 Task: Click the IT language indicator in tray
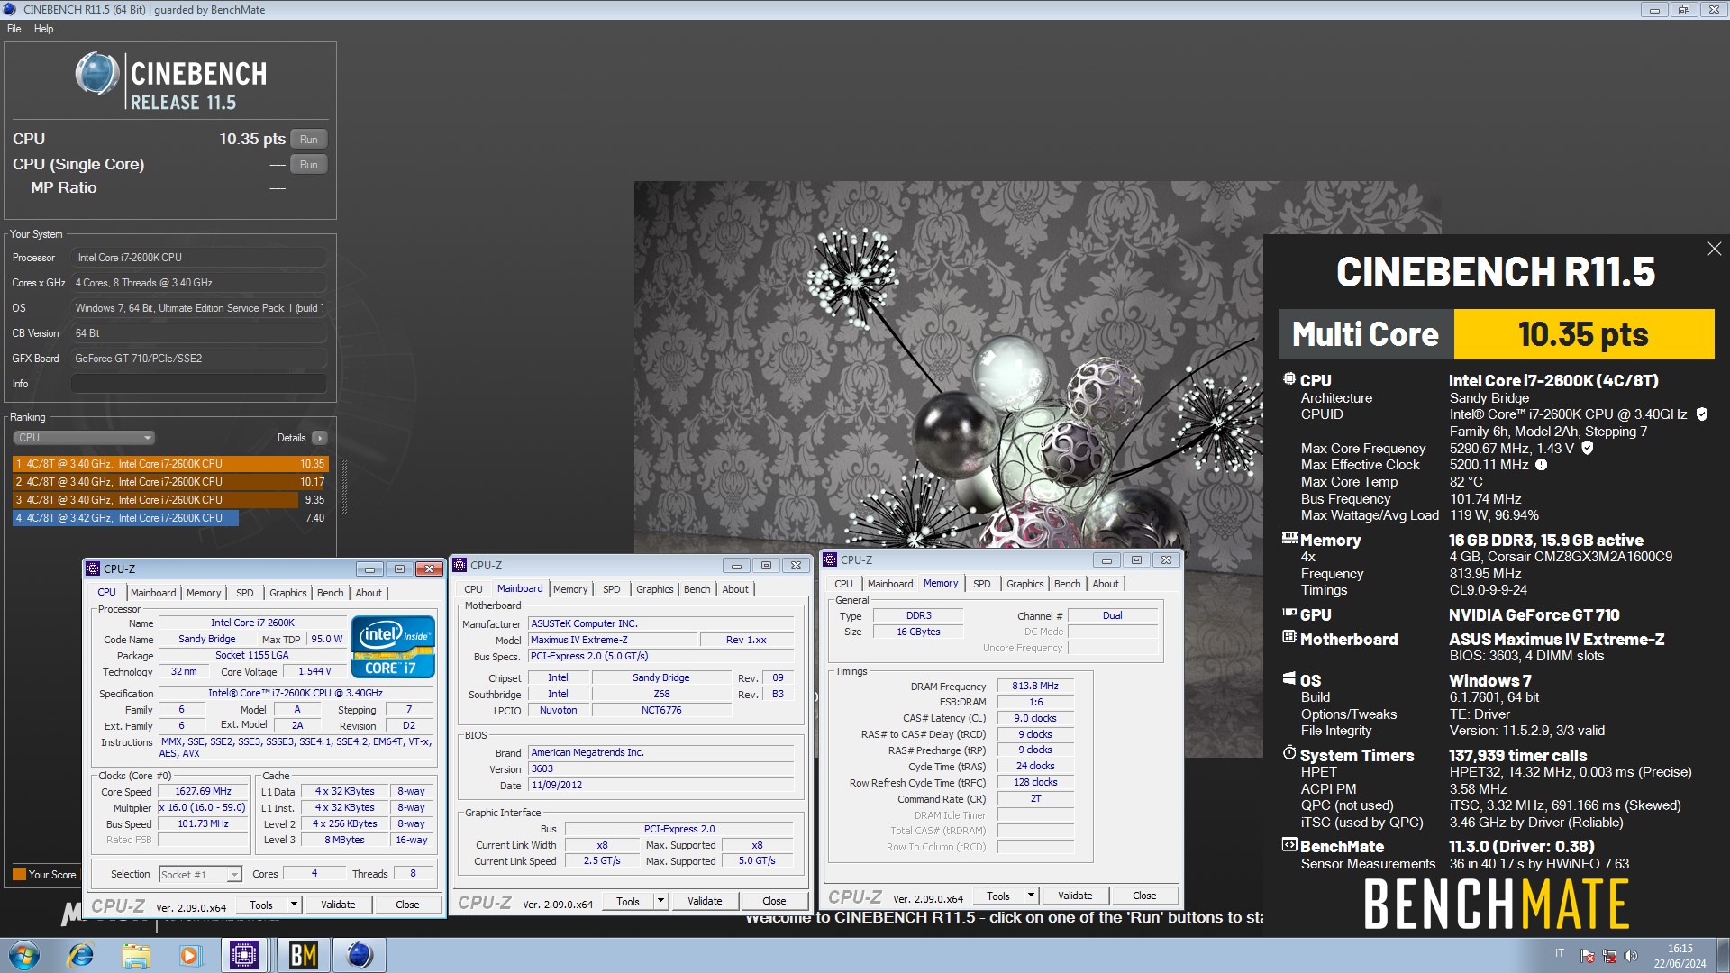point(1560,953)
